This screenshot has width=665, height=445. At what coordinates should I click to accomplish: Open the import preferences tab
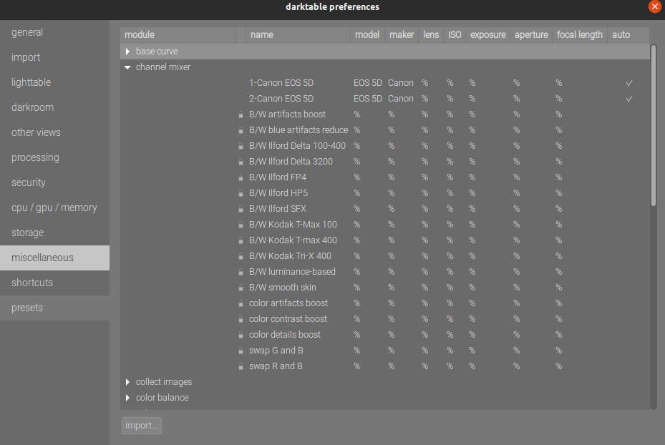point(54,57)
